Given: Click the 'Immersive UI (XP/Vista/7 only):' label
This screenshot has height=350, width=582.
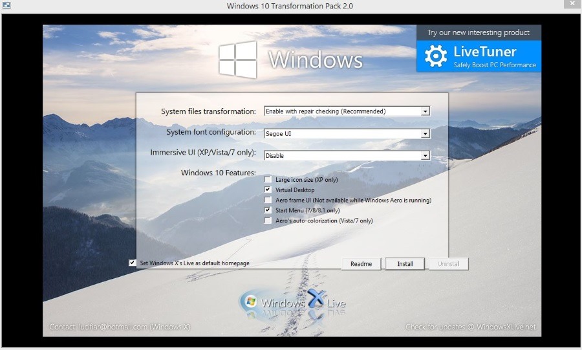Looking at the screenshot, I should (203, 153).
